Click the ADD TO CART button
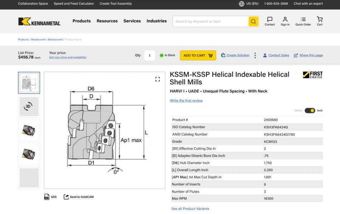 198,55
